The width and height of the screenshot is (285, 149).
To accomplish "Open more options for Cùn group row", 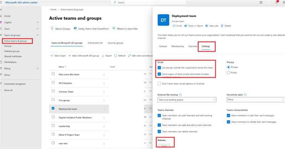I will (104, 100).
